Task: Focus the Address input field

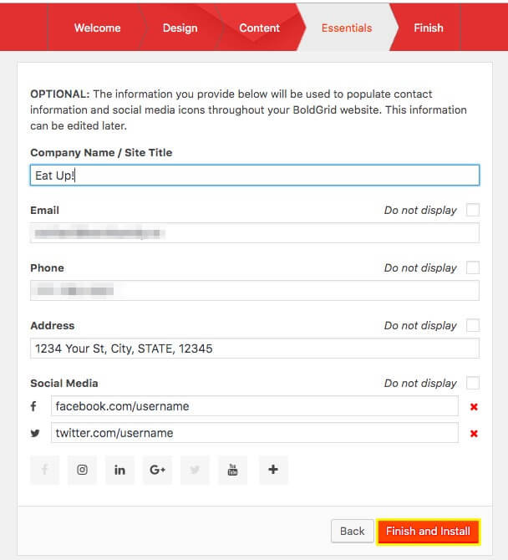Action: [x=255, y=349]
